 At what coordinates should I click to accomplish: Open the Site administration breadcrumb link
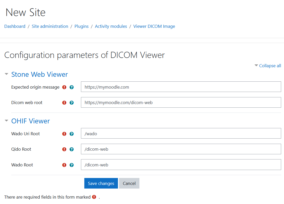[50, 26]
